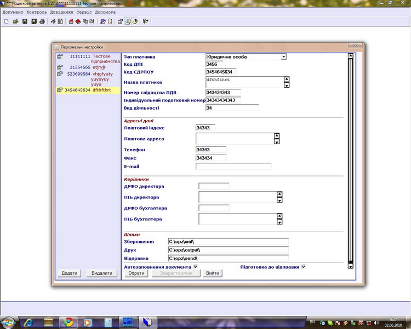Click the settings form vertical scrollbar
The width and height of the screenshot is (411, 329).
click(x=351, y=159)
